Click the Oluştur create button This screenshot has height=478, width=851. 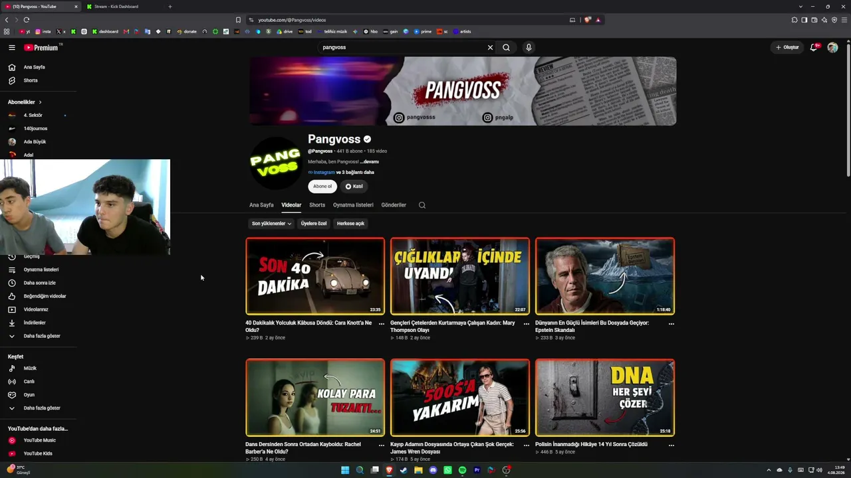click(x=787, y=48)
